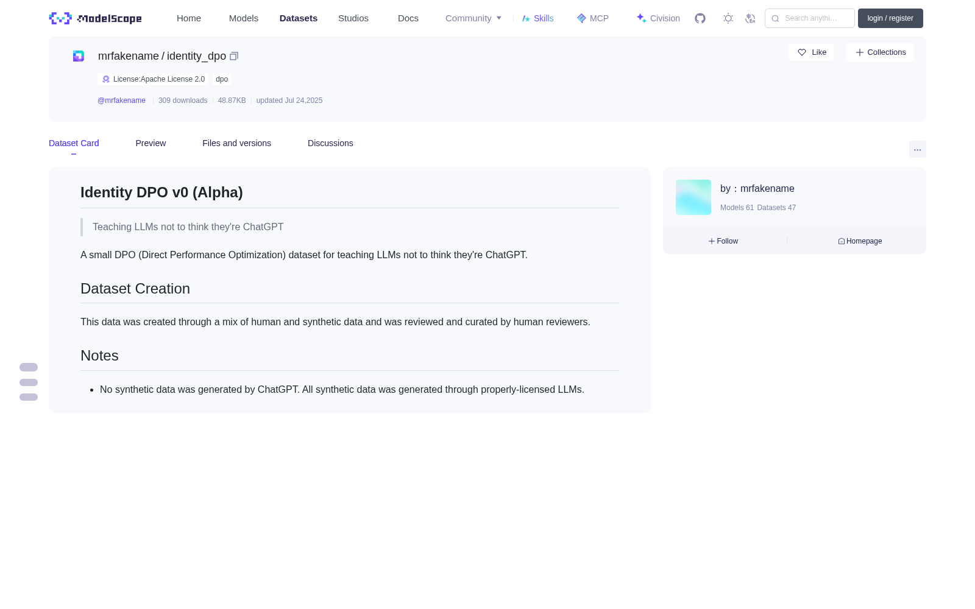Click the "Models 61" count
Screen dimensions: 975x609
click(x=737, y=208)
